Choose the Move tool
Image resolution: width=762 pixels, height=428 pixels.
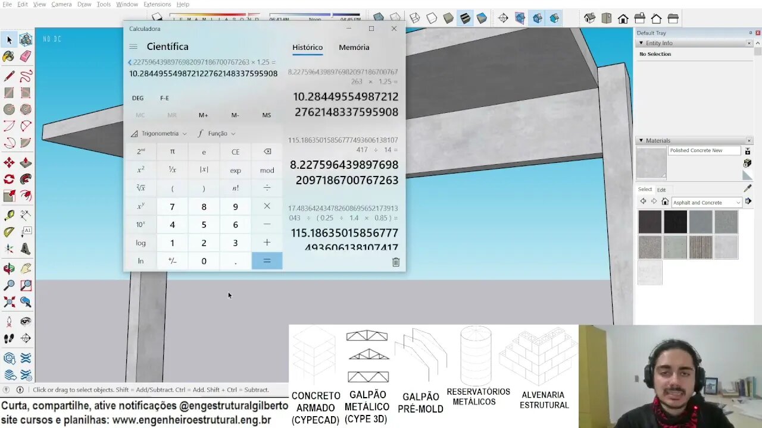[x=9, y=162]
